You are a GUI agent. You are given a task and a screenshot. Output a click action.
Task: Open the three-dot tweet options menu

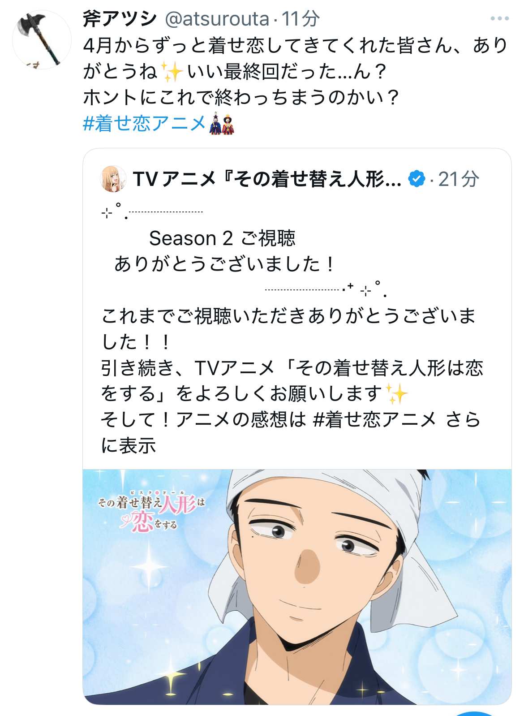pos(499,18)
